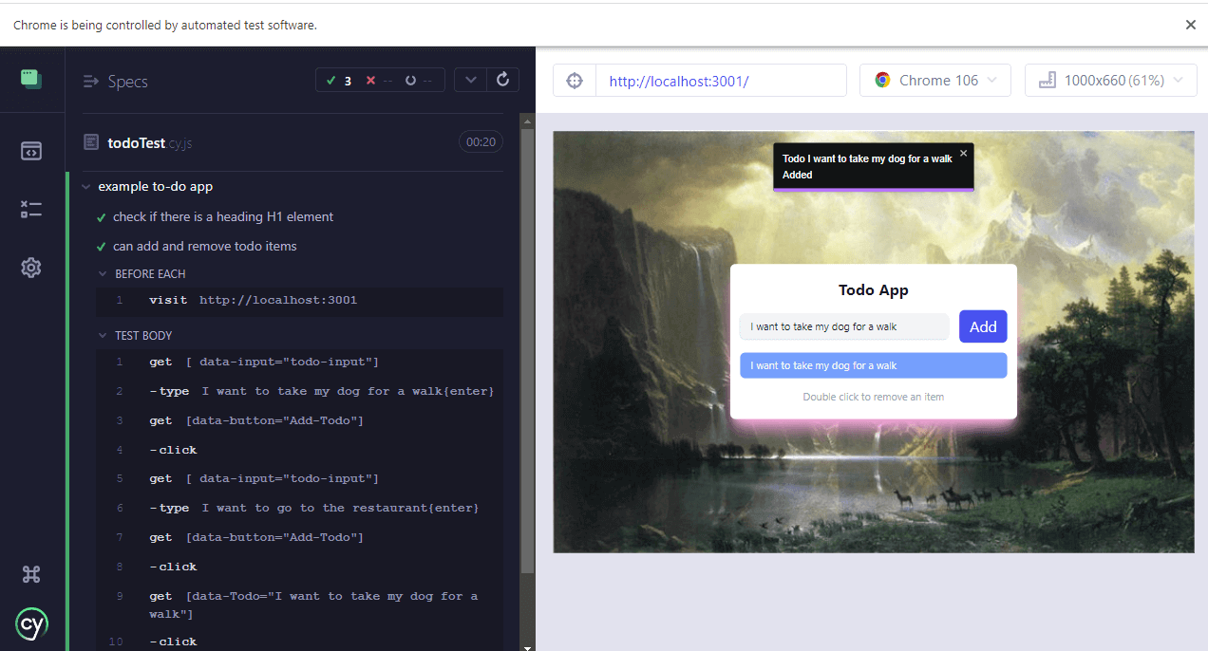
Task: Select the 'check if there is a heading H1' test
Action: 223,217
